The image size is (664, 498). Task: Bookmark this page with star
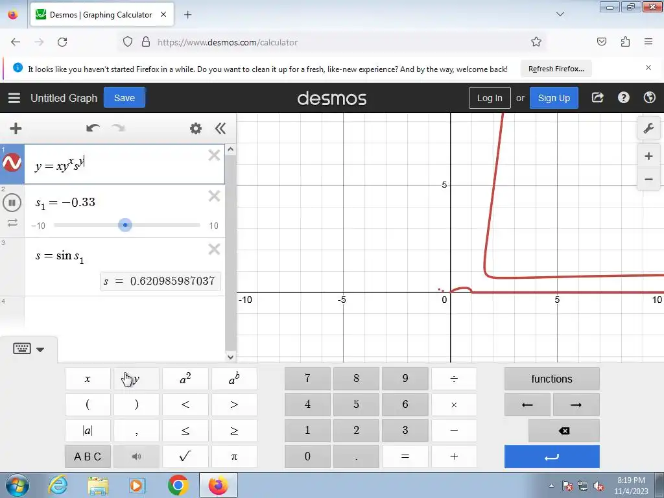(536, 41)
